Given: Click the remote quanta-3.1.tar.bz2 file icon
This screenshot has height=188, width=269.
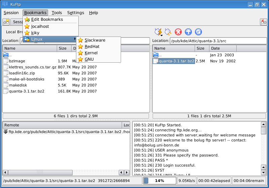Looking at the screenshot, I should 156,61.
